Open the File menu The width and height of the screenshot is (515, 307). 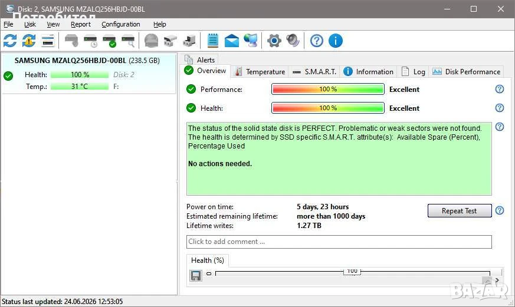(x=8, y=24)
